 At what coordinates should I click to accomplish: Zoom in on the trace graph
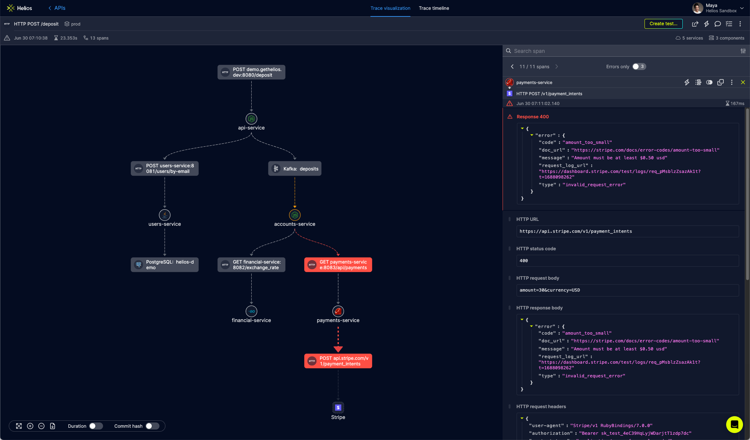coord(30,426)
